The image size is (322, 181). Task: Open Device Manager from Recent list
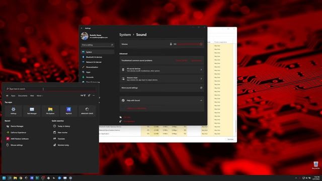point(15,126)
